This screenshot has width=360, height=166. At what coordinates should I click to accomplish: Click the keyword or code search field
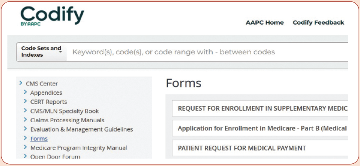coord(207,52)
